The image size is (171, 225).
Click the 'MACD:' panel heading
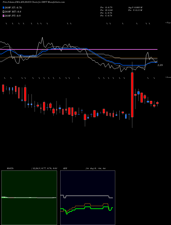(10, 168)
